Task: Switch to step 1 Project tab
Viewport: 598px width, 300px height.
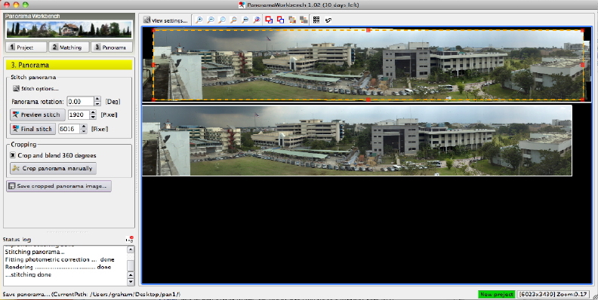Action: [x=26, y=47]
